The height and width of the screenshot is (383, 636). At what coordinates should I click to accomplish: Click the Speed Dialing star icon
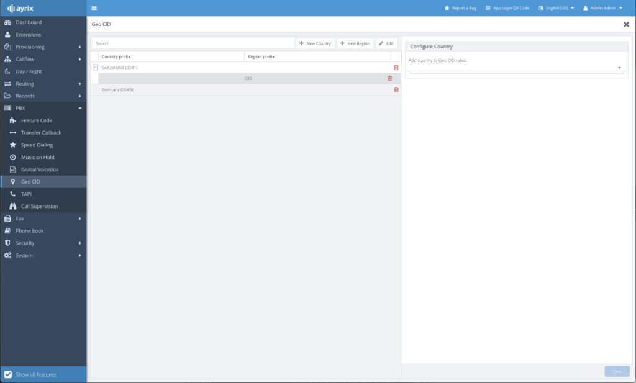13,145
